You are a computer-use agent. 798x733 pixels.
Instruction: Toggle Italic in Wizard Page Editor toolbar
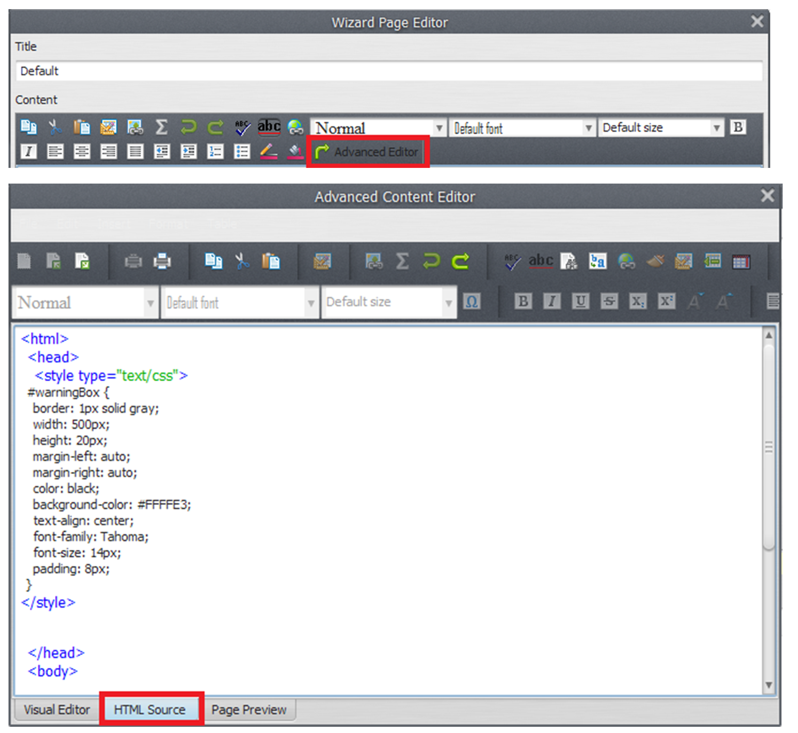point(28,152)
